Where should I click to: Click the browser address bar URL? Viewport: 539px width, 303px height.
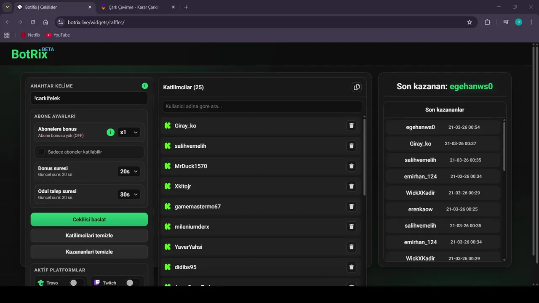tap(96, 22)
